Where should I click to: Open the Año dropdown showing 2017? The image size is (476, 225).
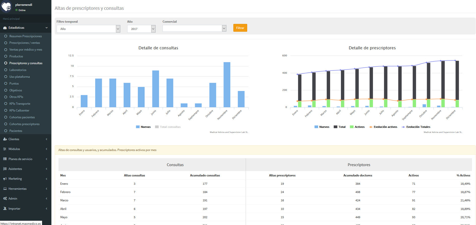pyautogui.click(x=141, y=29)
